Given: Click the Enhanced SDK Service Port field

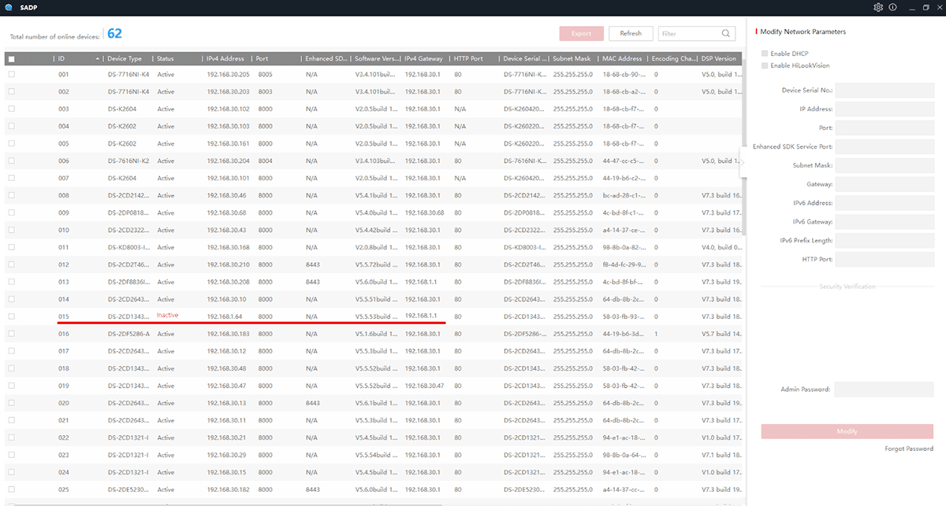Looking at the screenshot, I should click(x=884, y=146).
